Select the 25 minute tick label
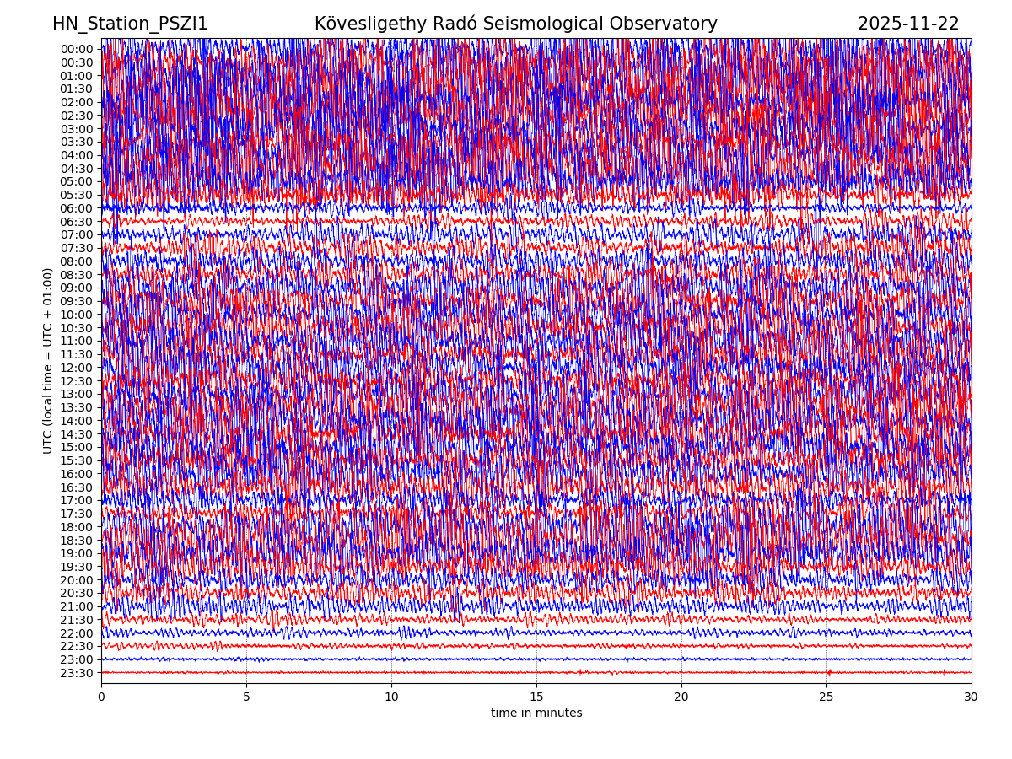This screenshot has height=759, width=1012. click(826, 697)
